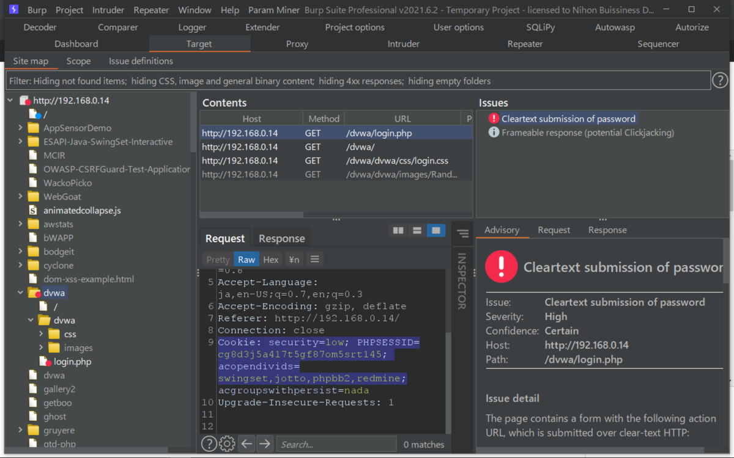Expand the WebGoat folder
734x458 pixels.
pos(20,197)
